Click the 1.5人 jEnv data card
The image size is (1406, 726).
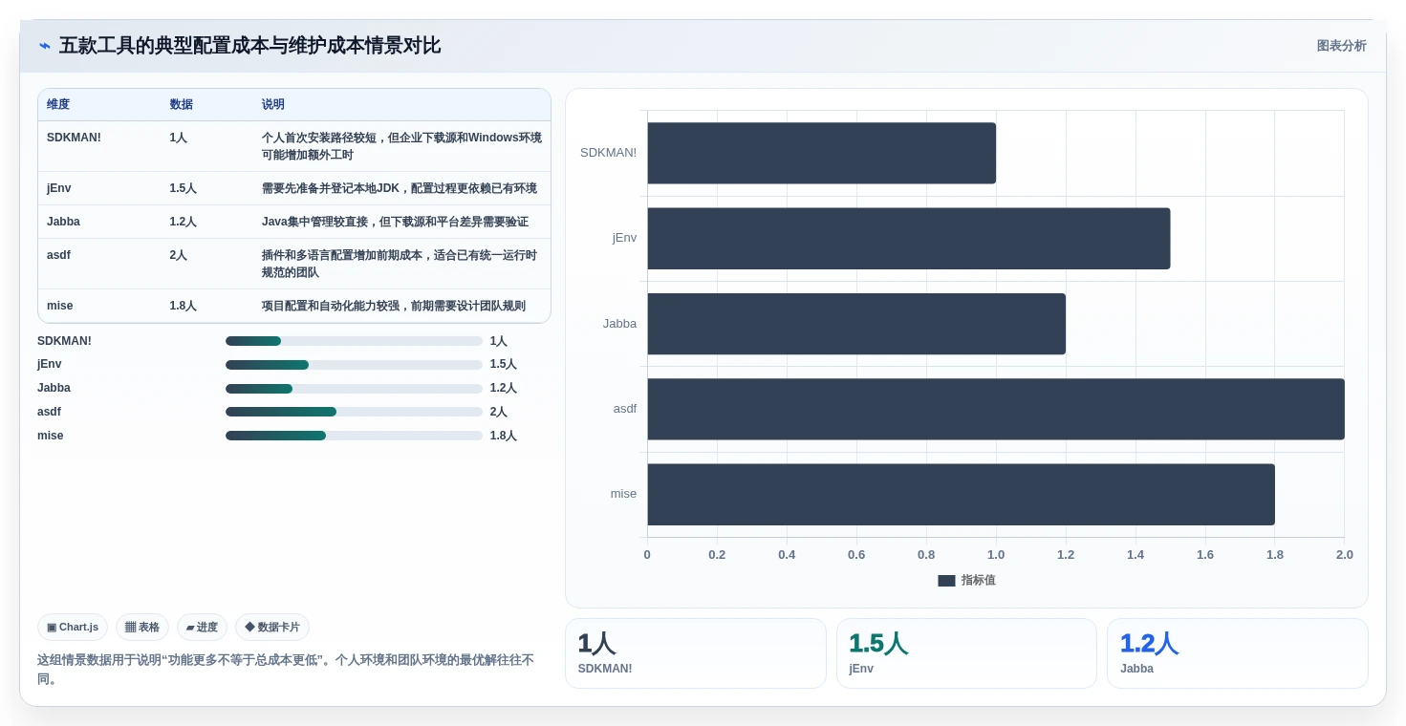tap(966, 653)
